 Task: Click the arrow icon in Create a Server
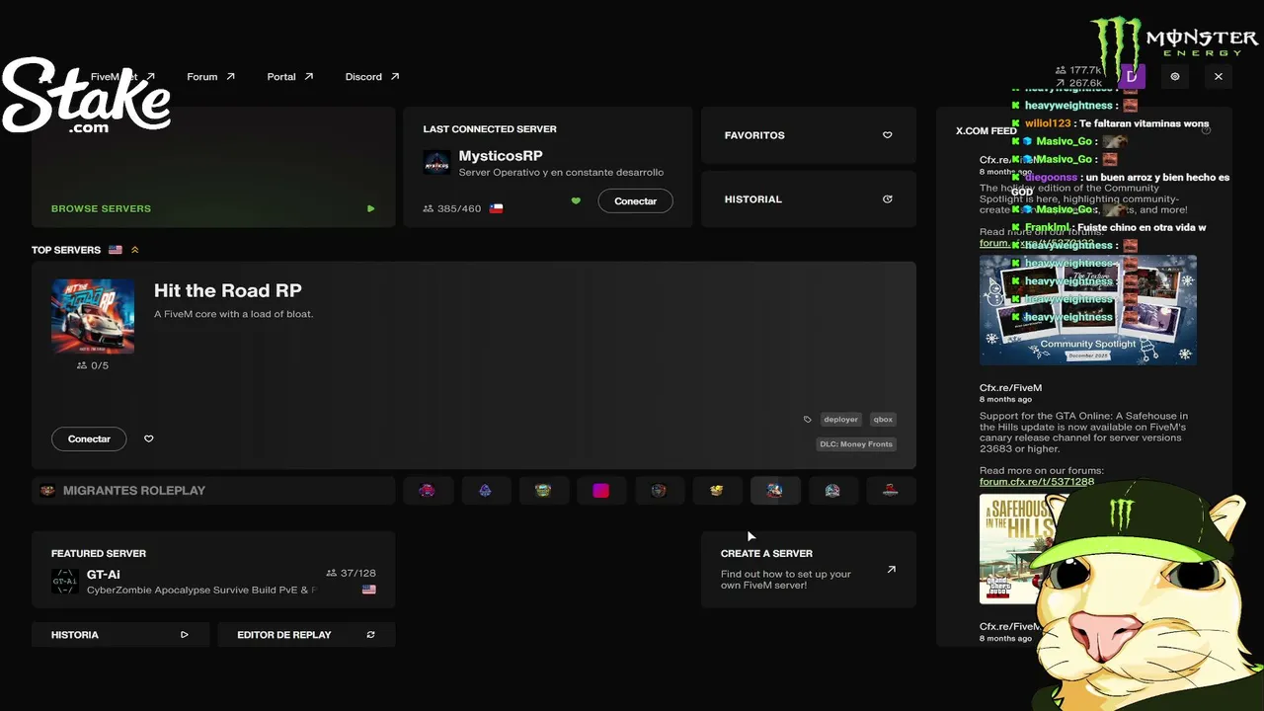click(891, 569)
